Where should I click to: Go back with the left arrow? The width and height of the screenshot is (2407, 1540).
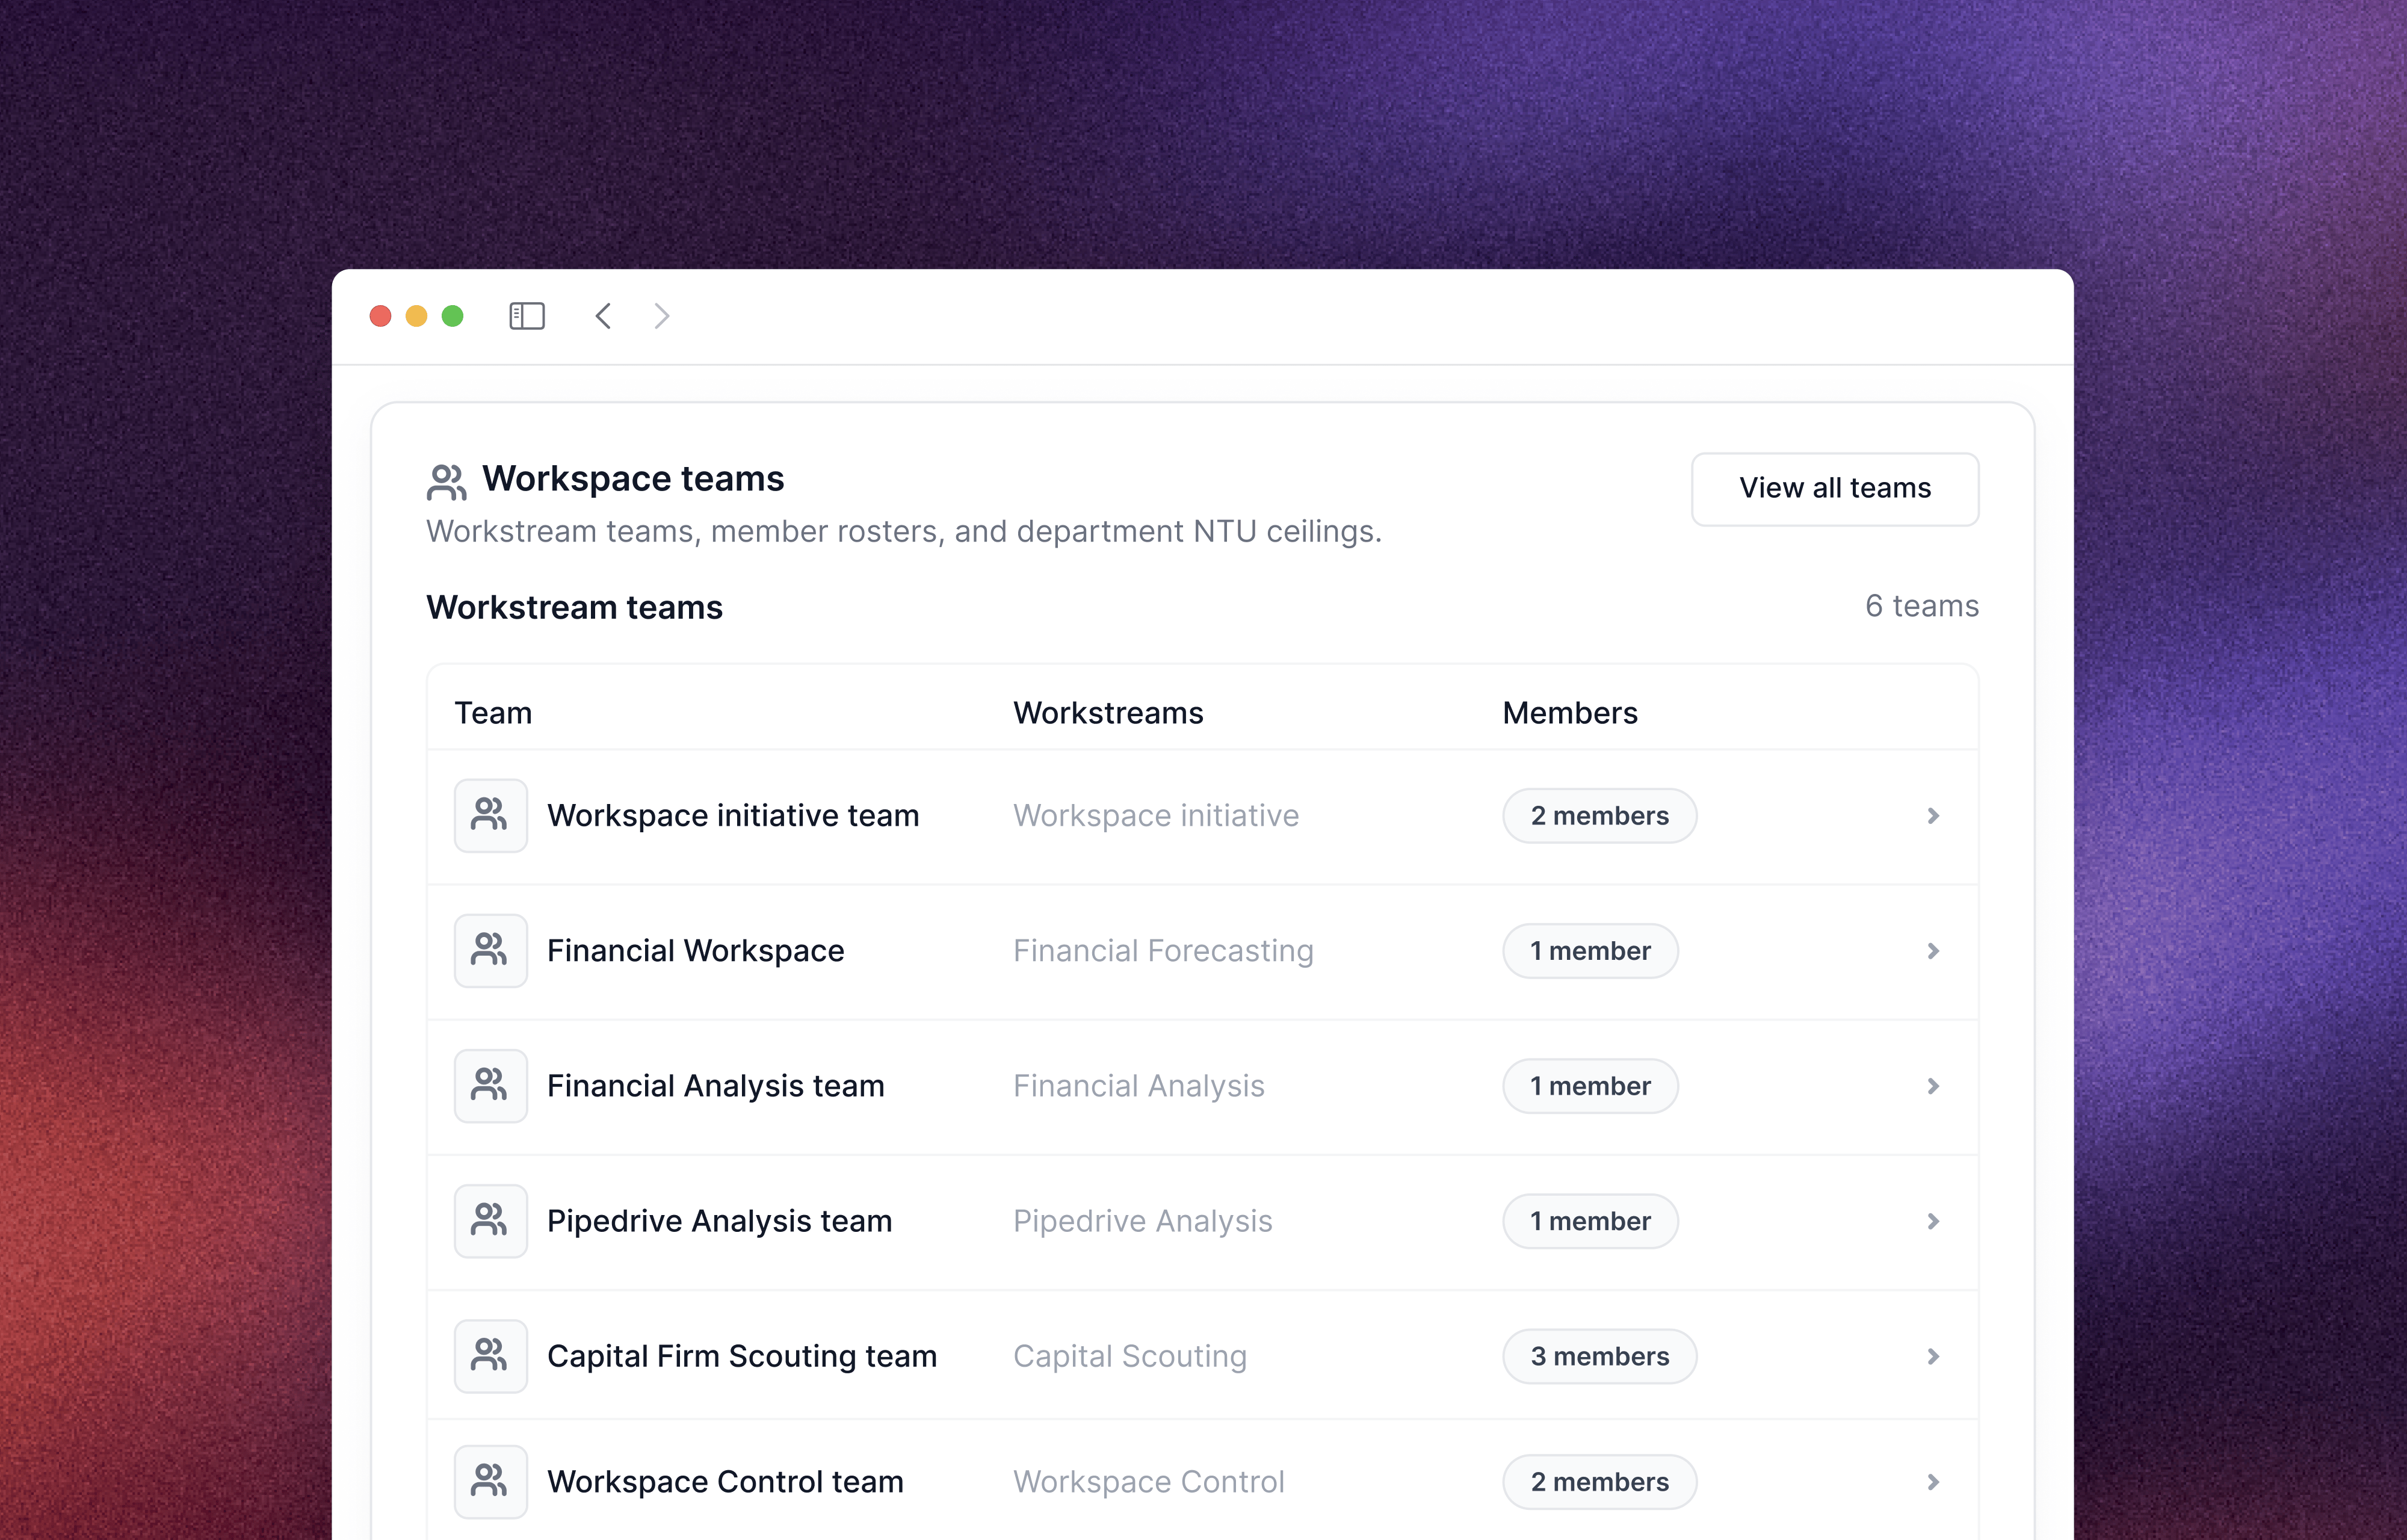[603, 316]
